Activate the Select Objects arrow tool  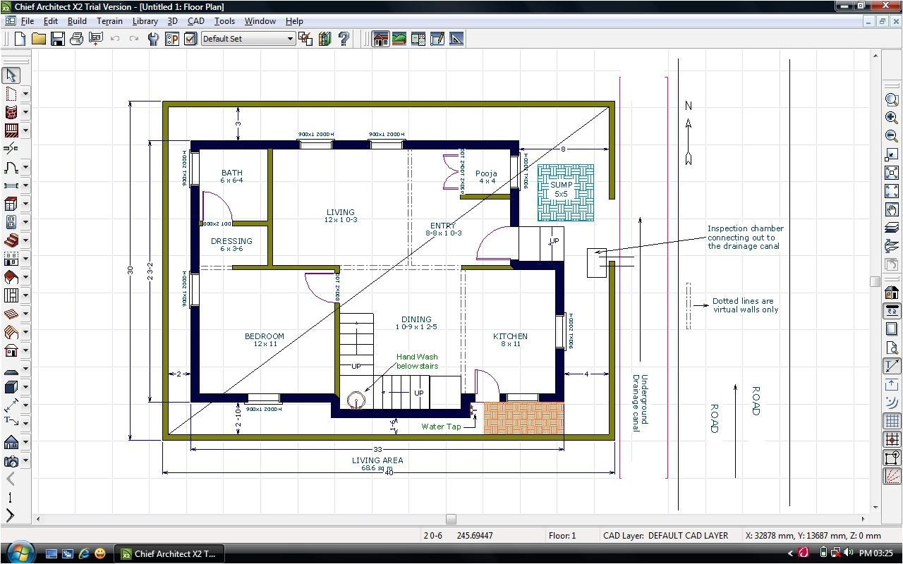(x=11, y=75)
